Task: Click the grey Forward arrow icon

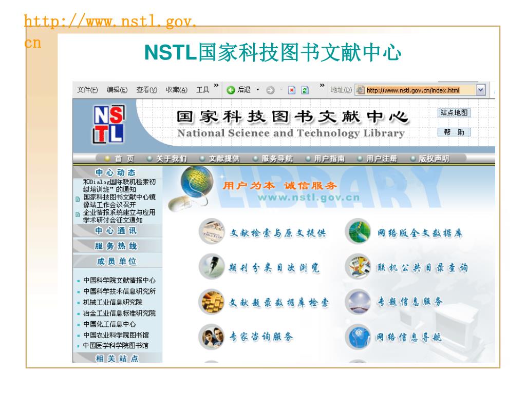Action: (270, 90)
